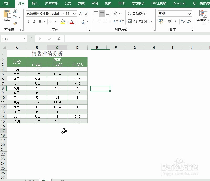Click the wén phonetic guide icon
The width and height of the screenshot is (210, 181).
tap(83, 21)
